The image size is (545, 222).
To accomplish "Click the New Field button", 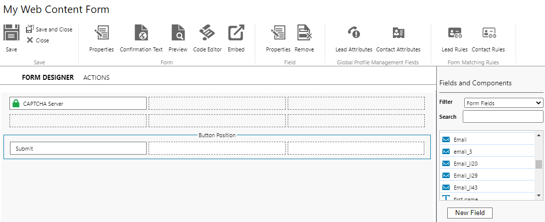I will (470, 213).
